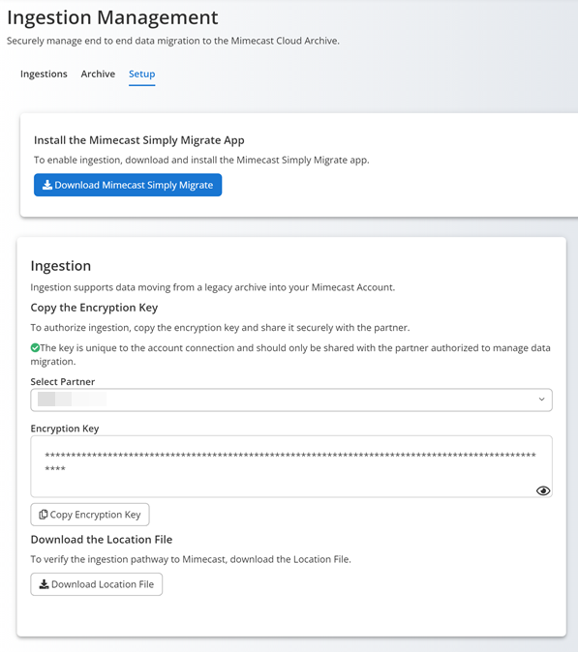578x652 pixels.
Task: Click inside the Encryption Key field
Action: tap(291, 466)
